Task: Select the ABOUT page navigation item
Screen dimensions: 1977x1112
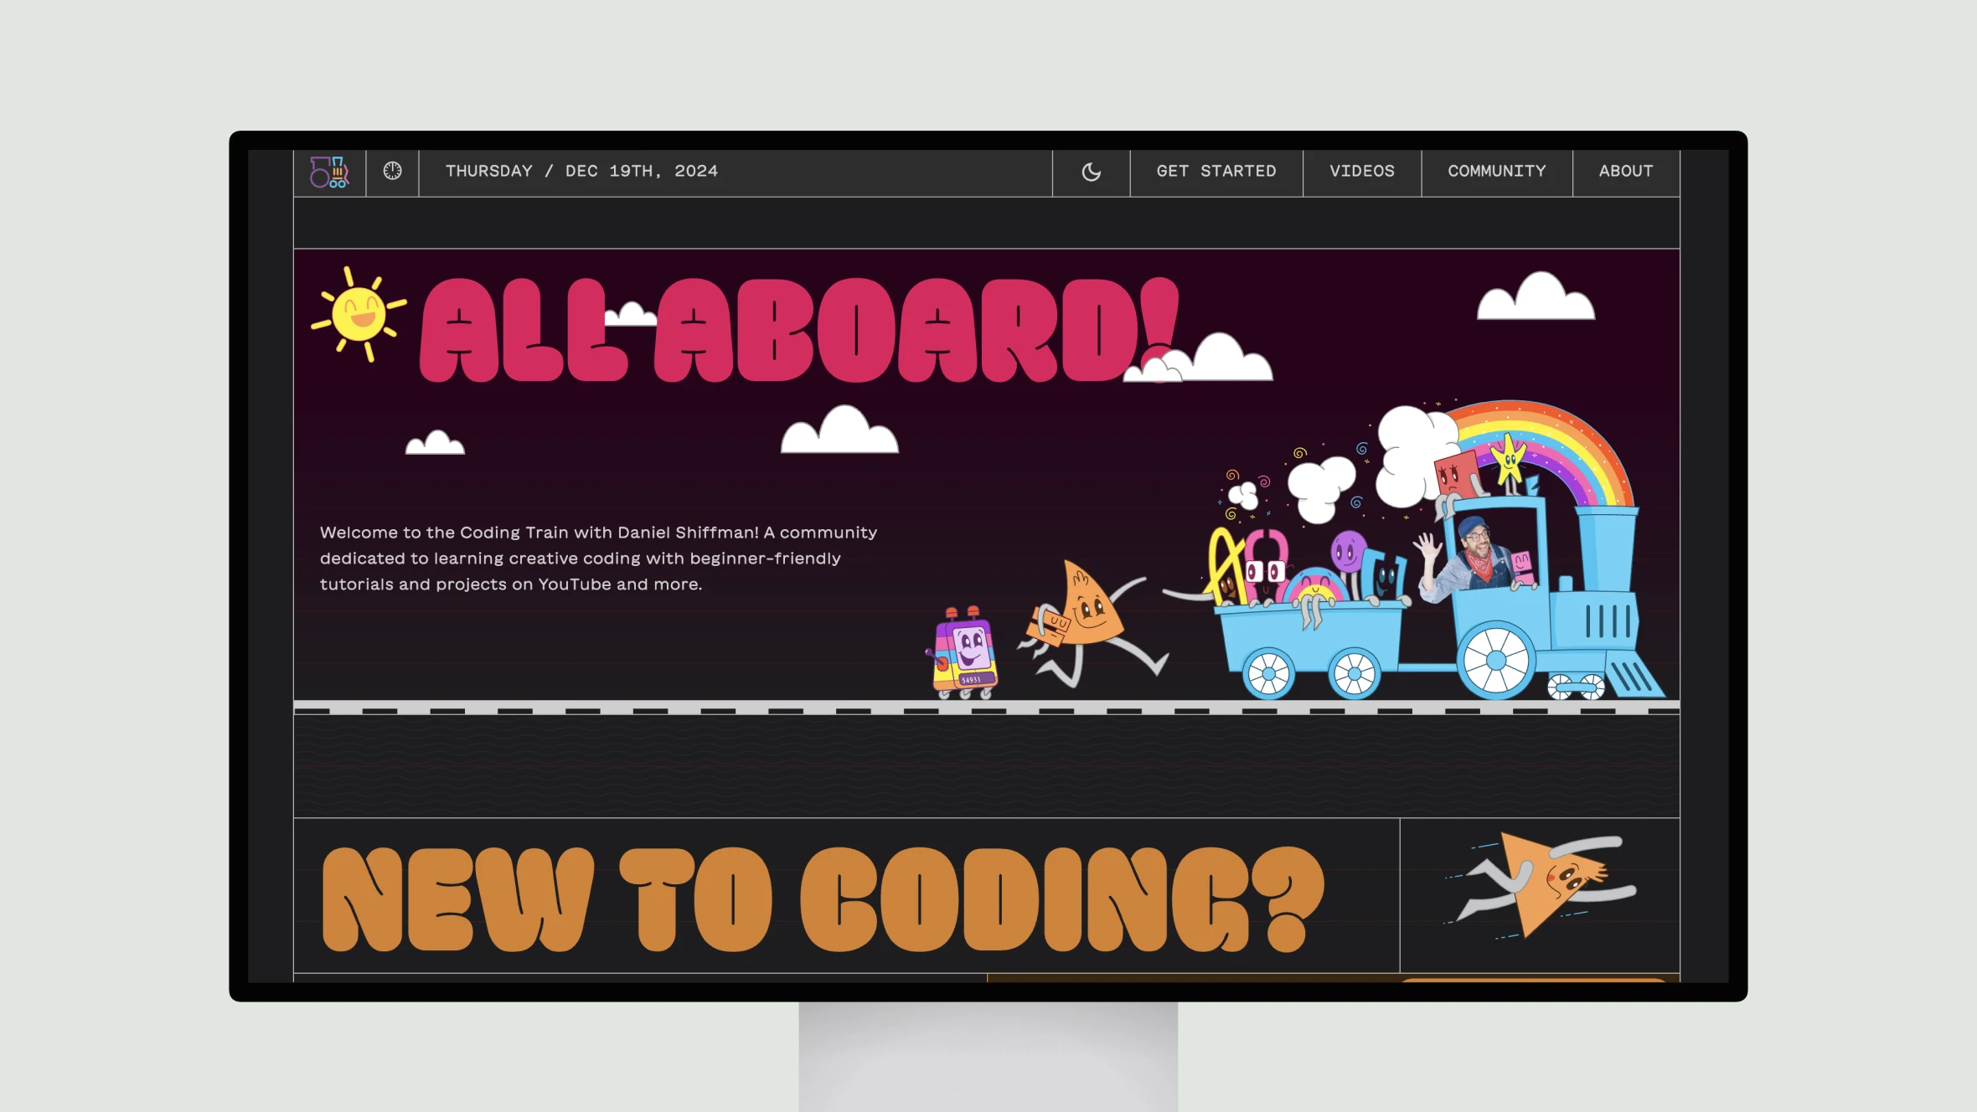Action: pyautogui.click(x=1625, y=171)
